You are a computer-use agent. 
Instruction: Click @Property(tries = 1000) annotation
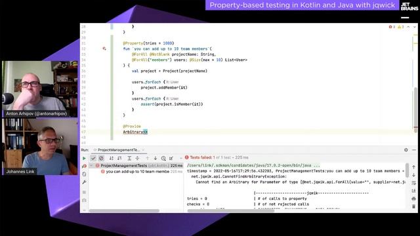[148, 43]
